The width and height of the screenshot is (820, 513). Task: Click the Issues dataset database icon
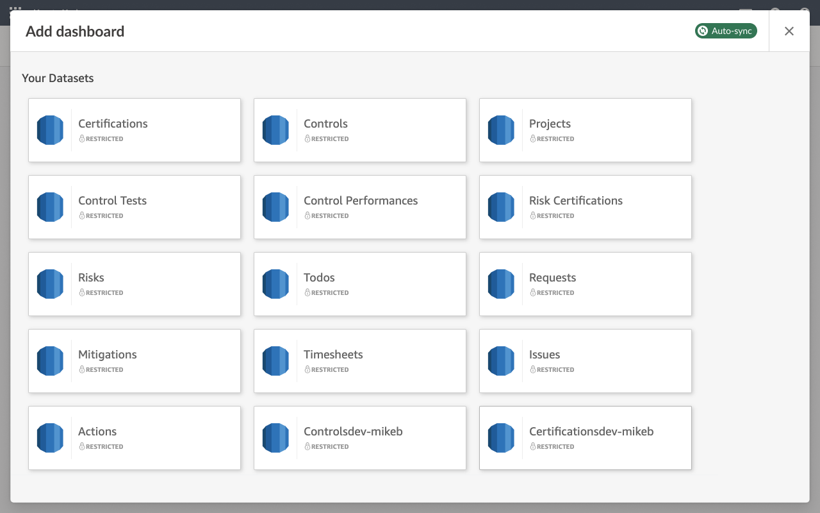501,361
